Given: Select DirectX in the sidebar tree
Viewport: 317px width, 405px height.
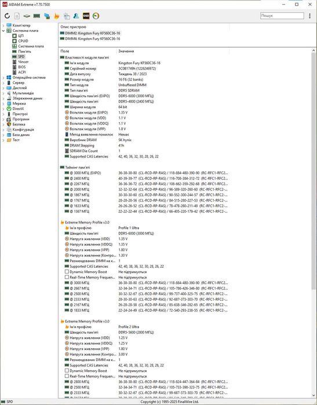Looking at the screenshot, I should point(18,109).
